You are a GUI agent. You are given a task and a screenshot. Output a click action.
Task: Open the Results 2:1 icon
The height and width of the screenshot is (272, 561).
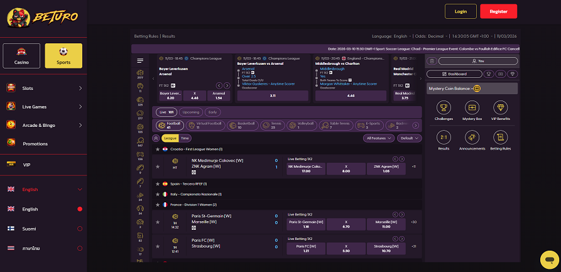click(x=444, y=137)
